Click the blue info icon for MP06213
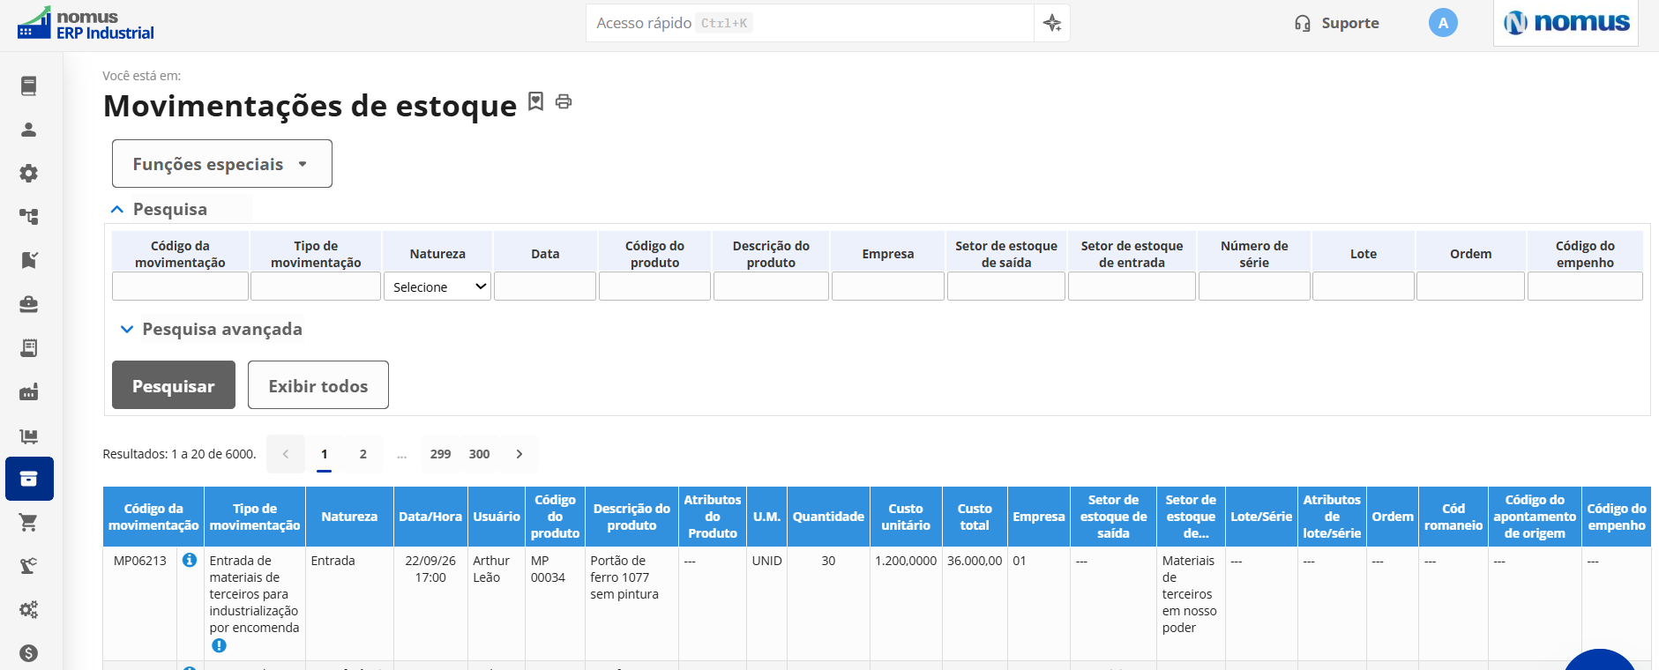1659x670 pixels. point(190,560)
